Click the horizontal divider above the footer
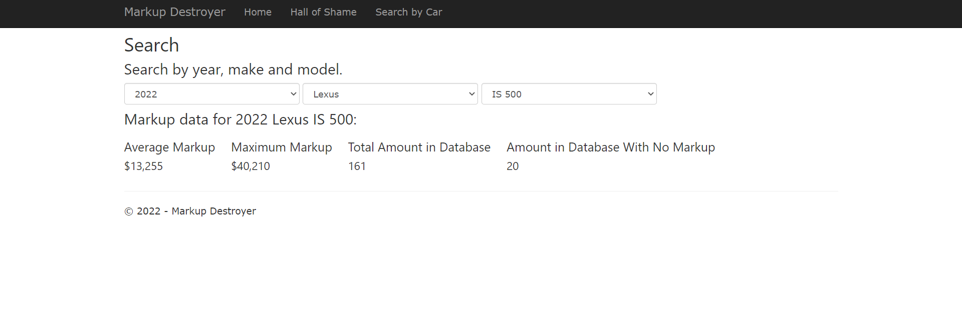This screenshot has width=962, height=321. tap(480, 191)
